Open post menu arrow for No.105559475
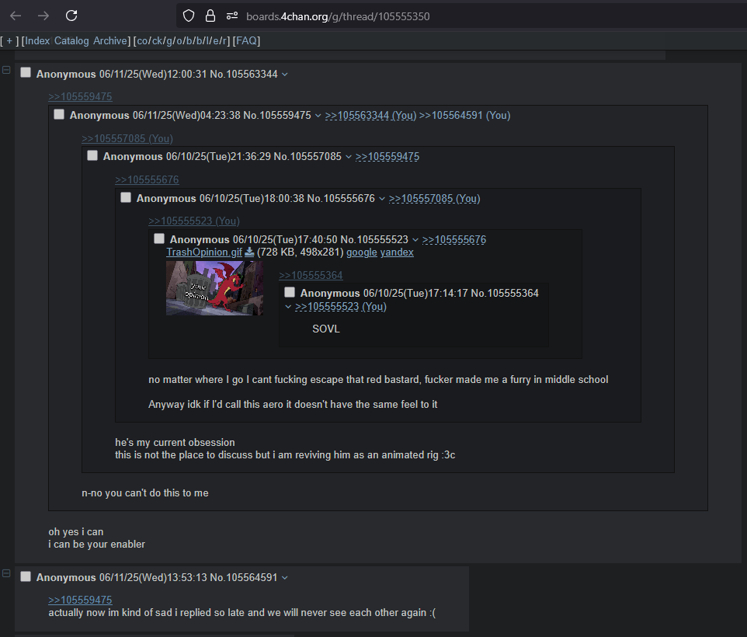Viewport: 747px width, 637px height. click(x=318, y=116)
